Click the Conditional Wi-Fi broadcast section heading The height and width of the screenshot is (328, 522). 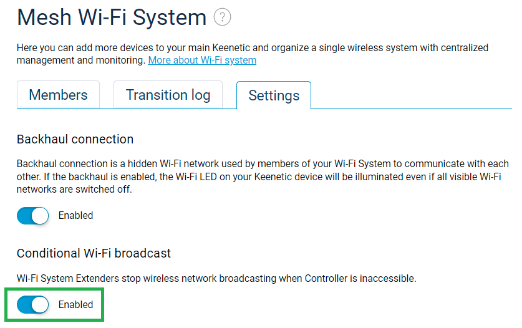coord(94,254)
